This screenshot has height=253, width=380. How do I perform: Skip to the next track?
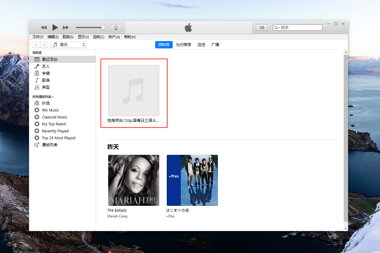click(66, 27)
